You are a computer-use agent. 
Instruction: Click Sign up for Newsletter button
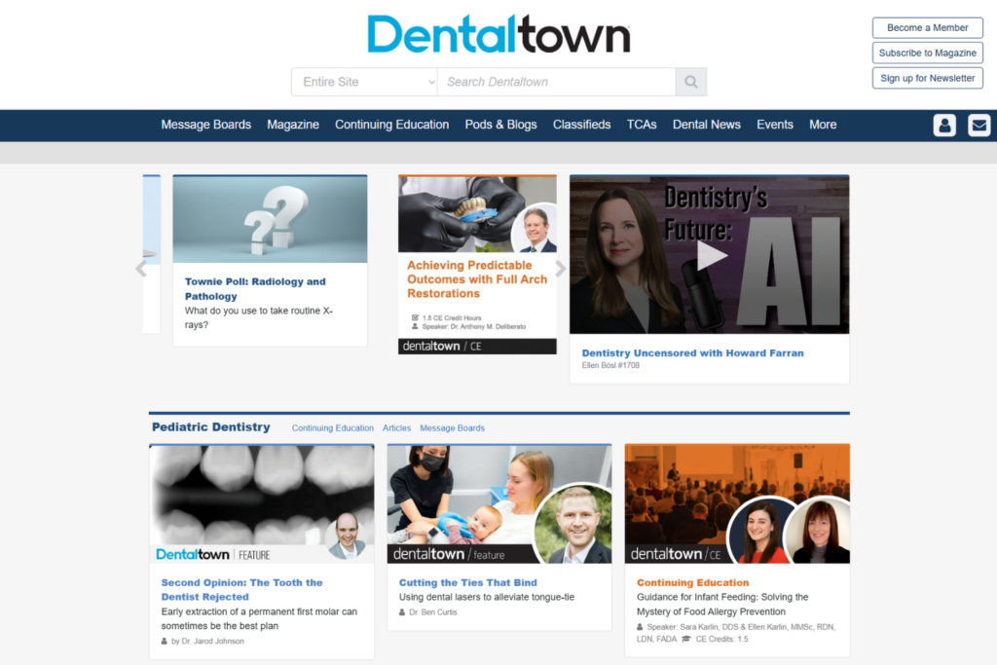tap(928, 78)
